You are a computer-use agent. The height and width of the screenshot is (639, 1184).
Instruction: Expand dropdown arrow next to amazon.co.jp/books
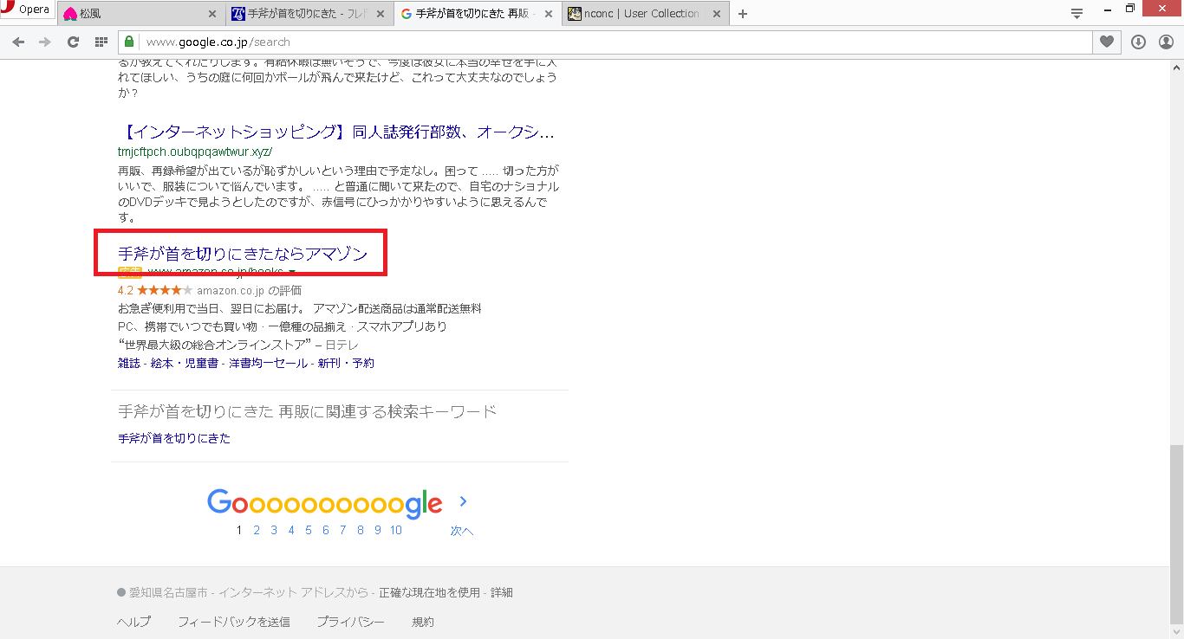click(x=291, y=272)
